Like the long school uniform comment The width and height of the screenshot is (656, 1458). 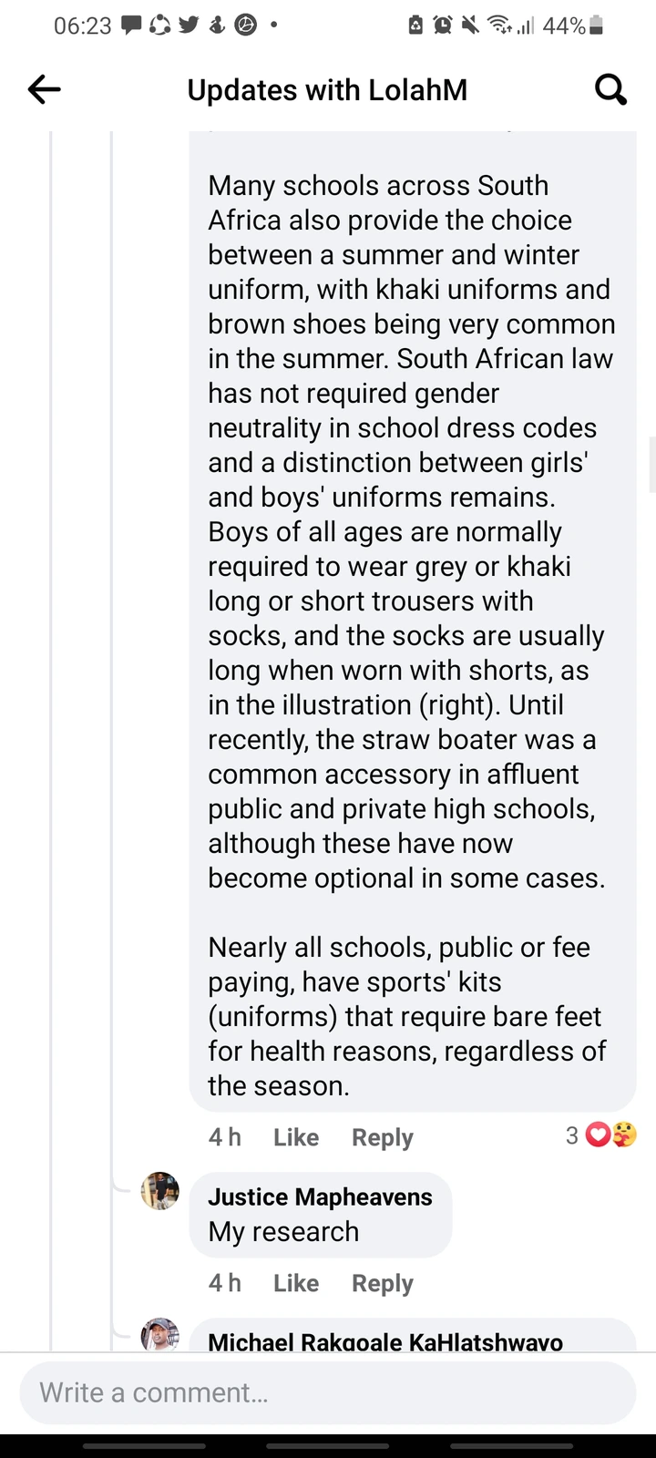click(x=296, y=1137)
